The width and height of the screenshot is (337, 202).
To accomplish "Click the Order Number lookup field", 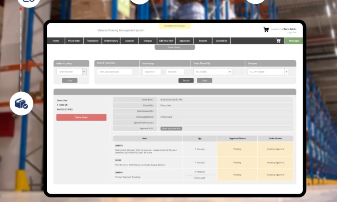I will pyautogui.click(x=70, y=72).
